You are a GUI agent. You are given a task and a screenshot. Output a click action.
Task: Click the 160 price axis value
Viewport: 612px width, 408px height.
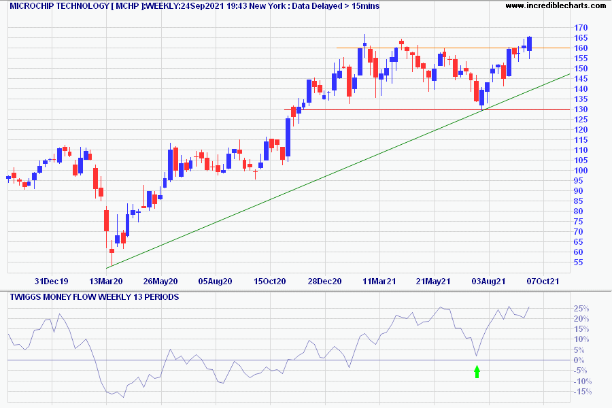click(x=581, y=48)
